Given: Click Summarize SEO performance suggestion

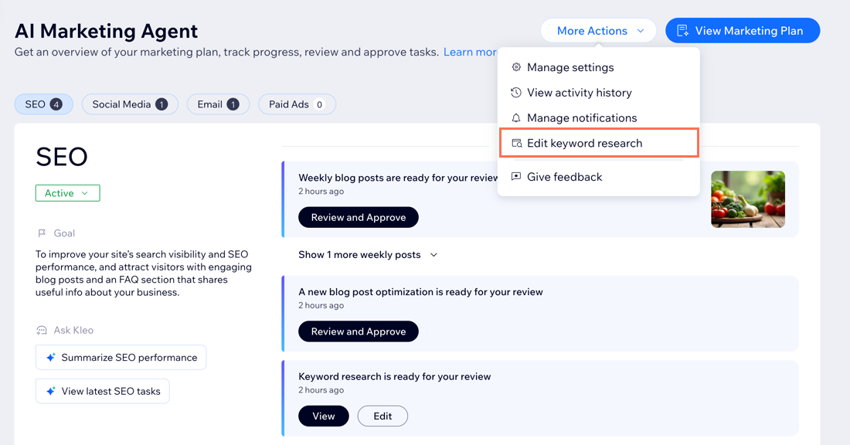Looking at the screenshot, I should point(121,358).
